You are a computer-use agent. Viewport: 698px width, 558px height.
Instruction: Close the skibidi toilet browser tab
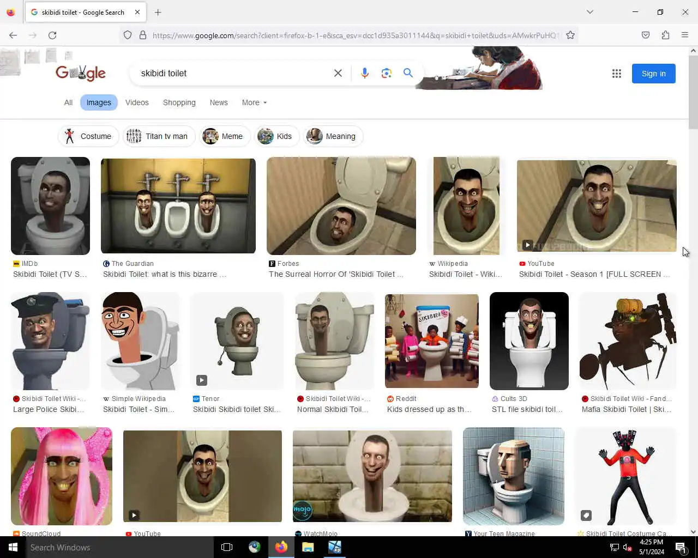coord(137,12)
